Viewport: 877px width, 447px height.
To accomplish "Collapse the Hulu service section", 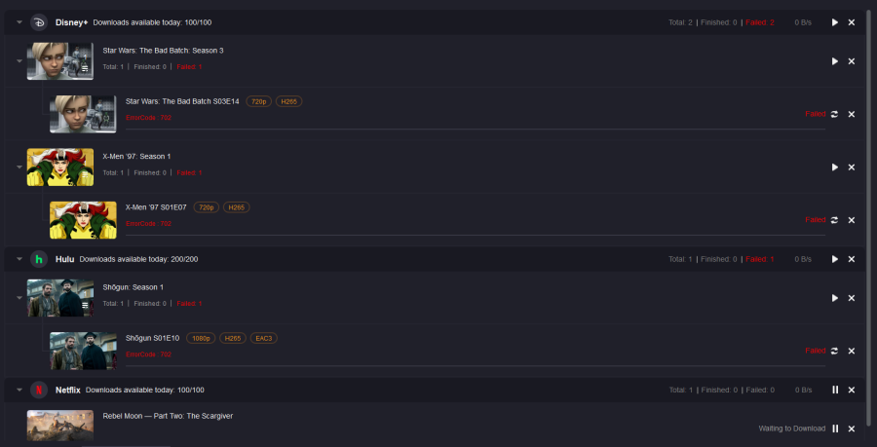I will click(x=19, y=259).
